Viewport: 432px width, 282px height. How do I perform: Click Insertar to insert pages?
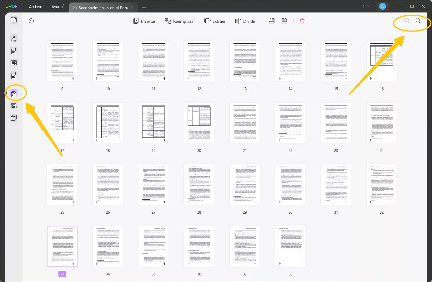click(x=144, y=21)
